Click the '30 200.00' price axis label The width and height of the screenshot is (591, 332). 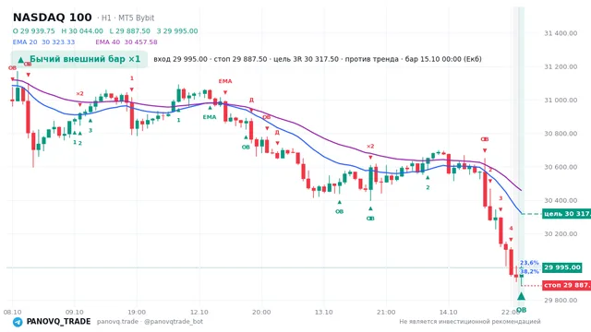[561, 233]
